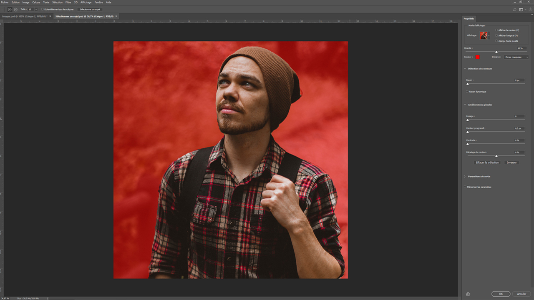Confirm with the OK button
The height and width of the screenshot is (300, 534).
pos(501,294)
